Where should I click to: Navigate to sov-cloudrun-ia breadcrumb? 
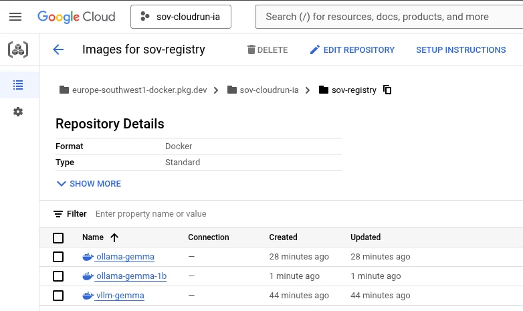(269, 90)
